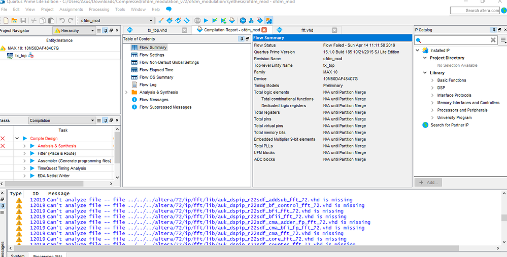The width and height of the screenshot is (507, 257).
Task: Run the Fitter task play icon
Action: 31,153
